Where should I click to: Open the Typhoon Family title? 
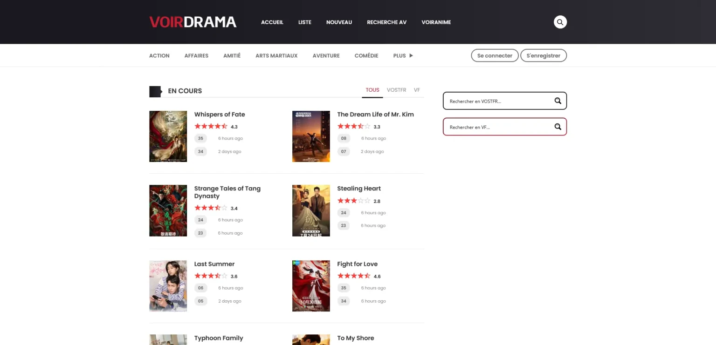click(219, 338)
